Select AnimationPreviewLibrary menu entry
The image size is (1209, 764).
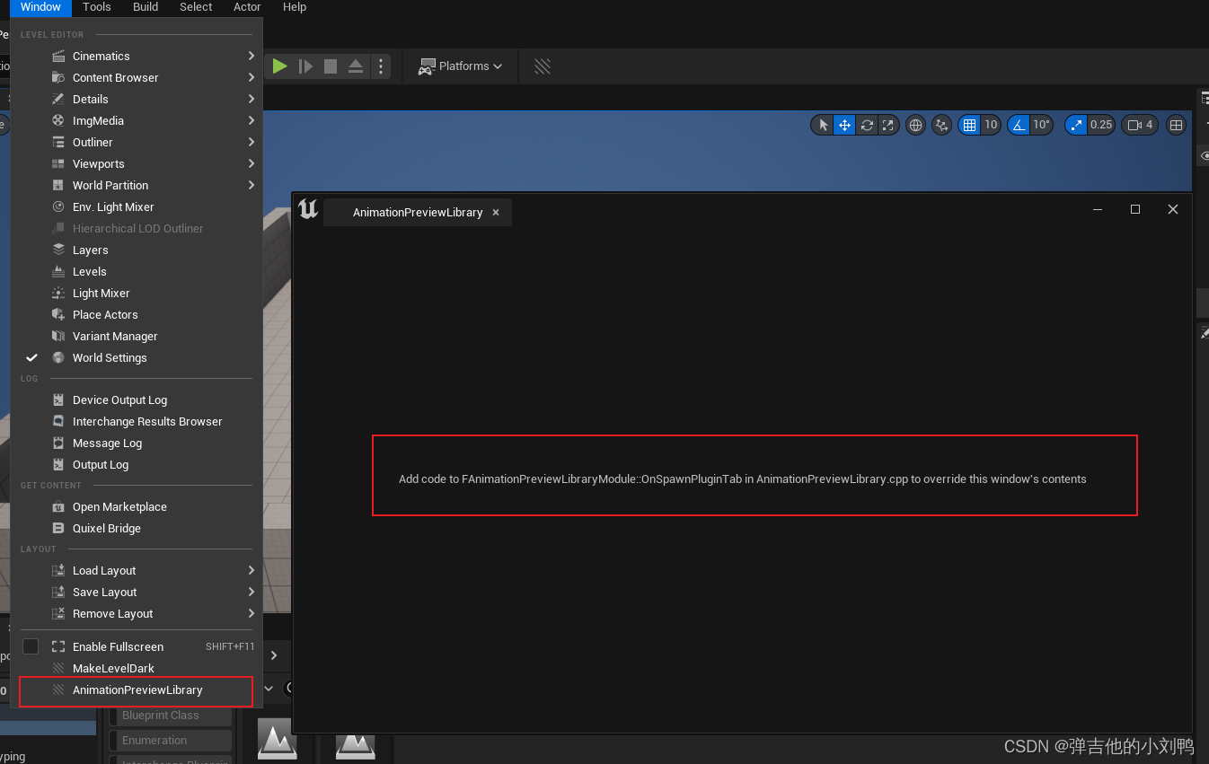[137, 689]
